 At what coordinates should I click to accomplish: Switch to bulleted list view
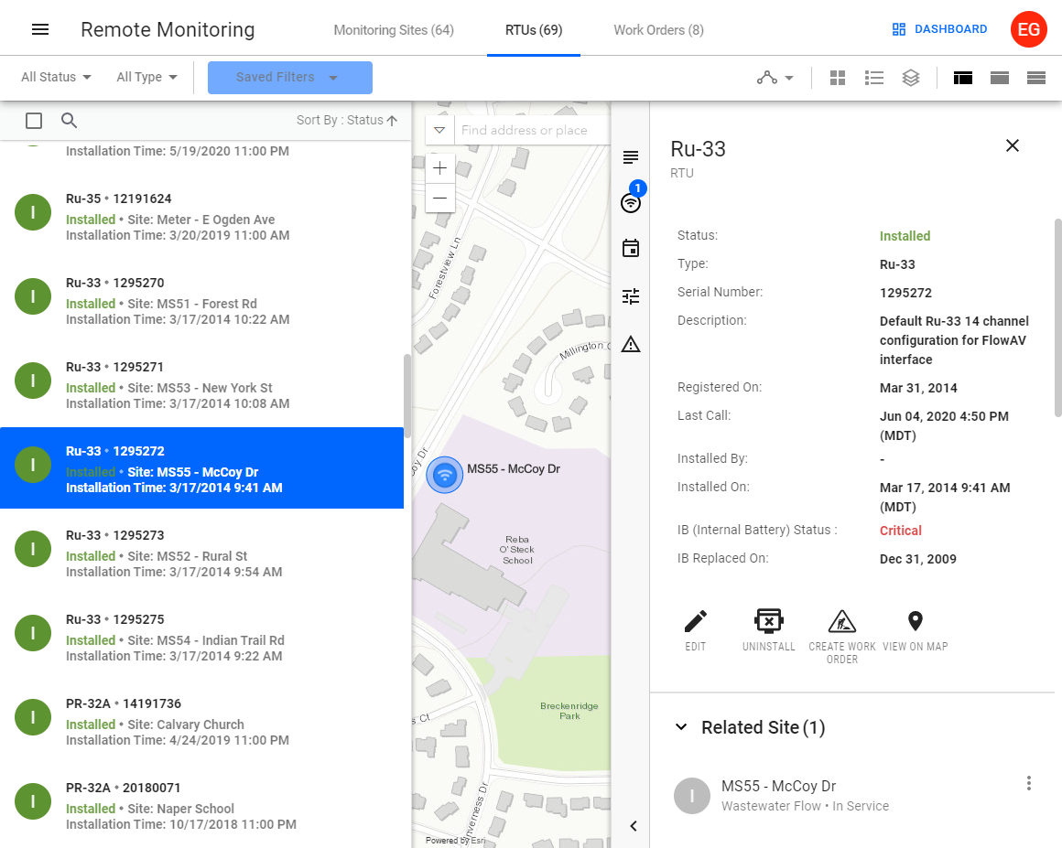pos(874,78)
